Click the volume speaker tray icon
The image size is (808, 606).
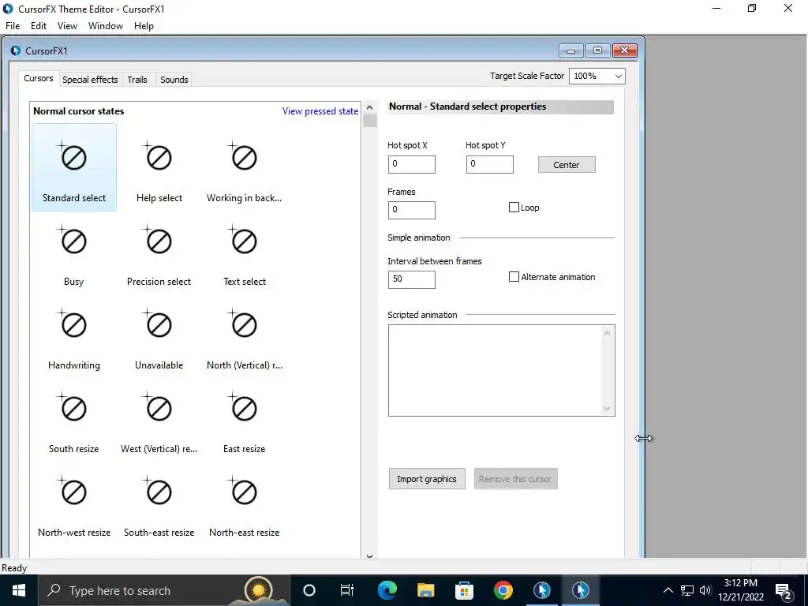705,590
